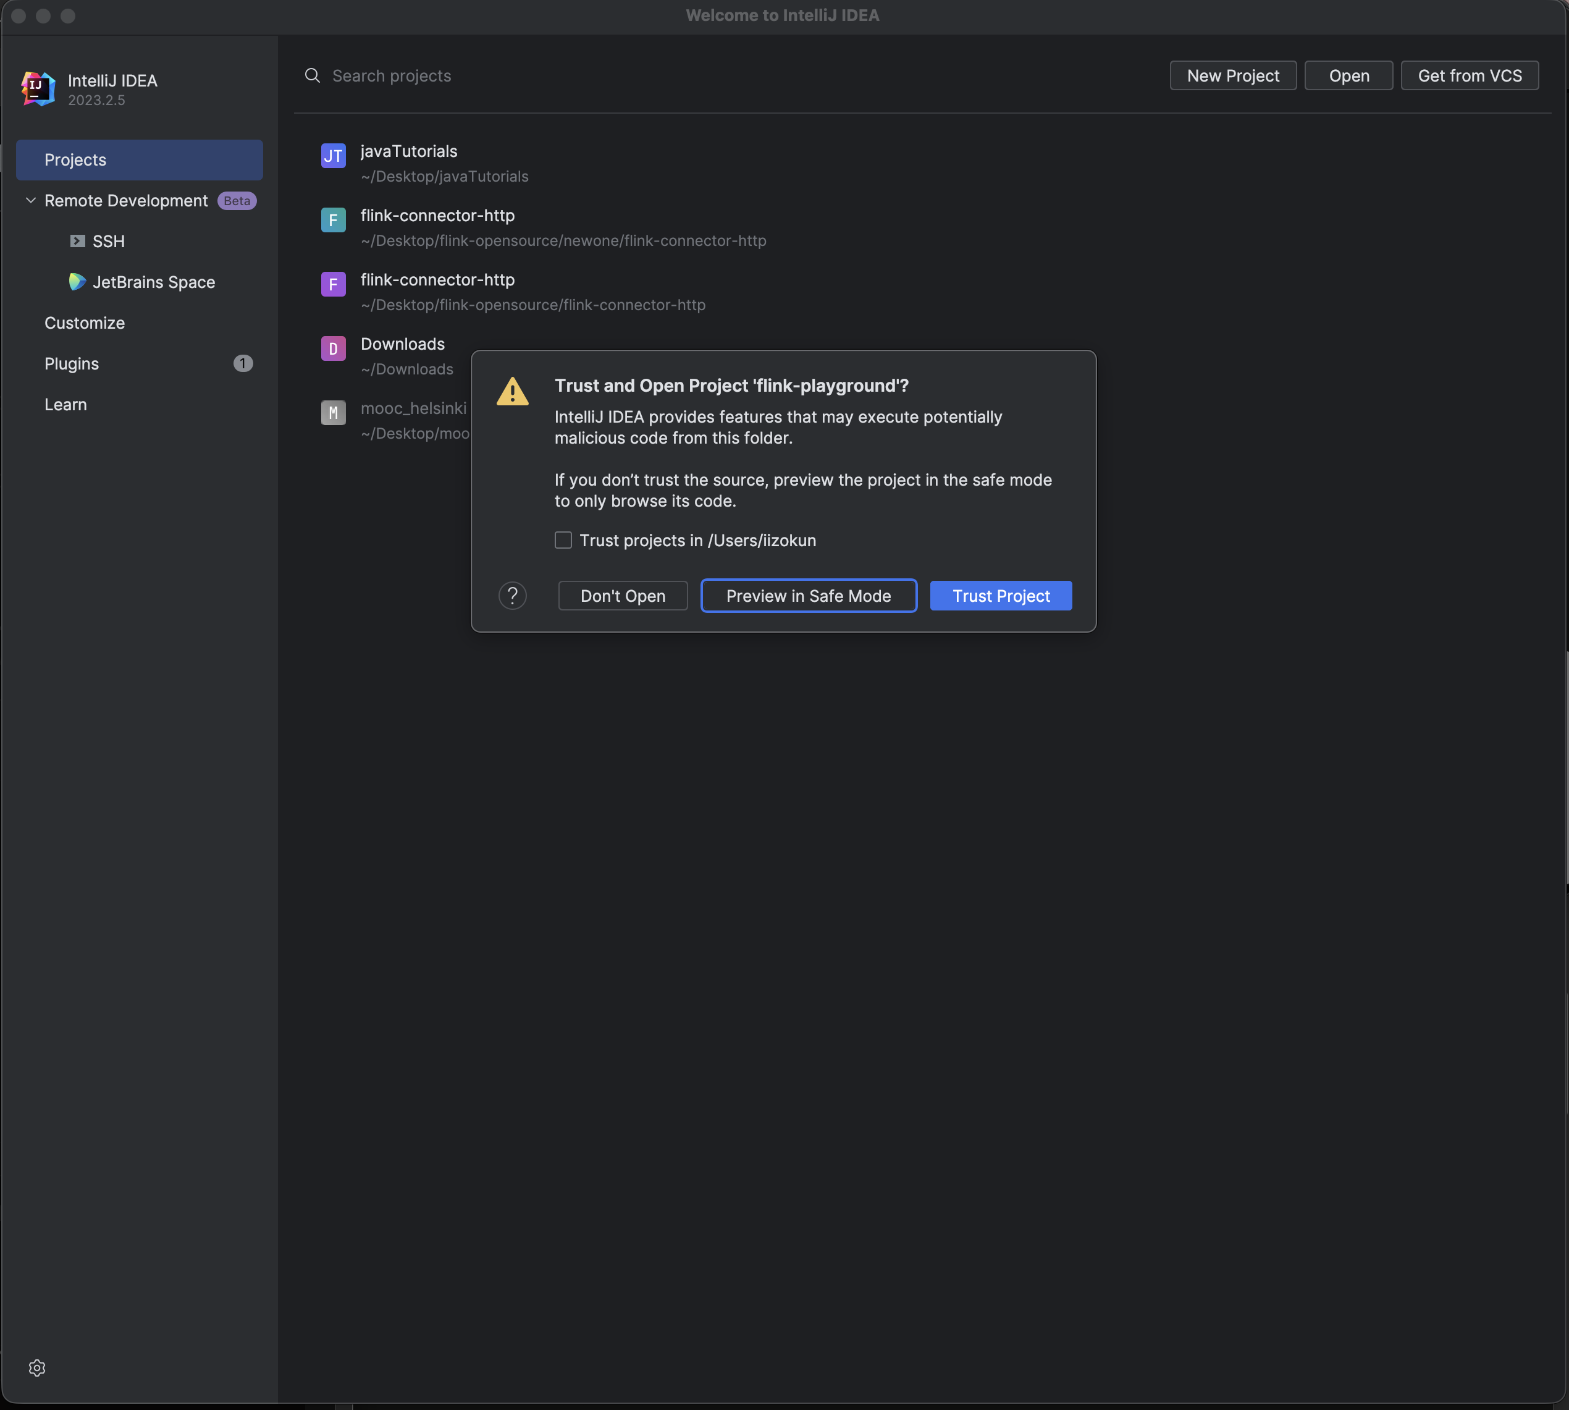
Task: Select the Projects tab
Action: click(140, 159)
